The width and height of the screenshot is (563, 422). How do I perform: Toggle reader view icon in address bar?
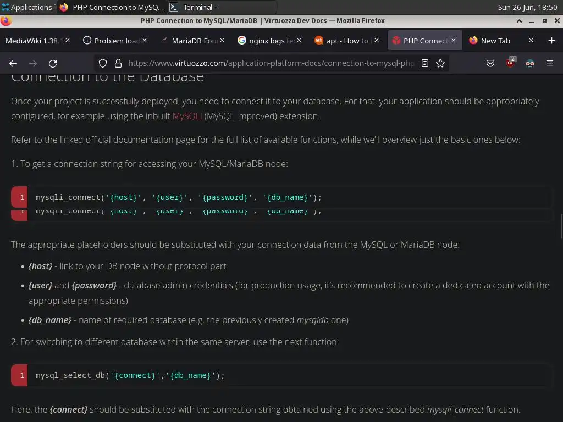pos(425,64)
